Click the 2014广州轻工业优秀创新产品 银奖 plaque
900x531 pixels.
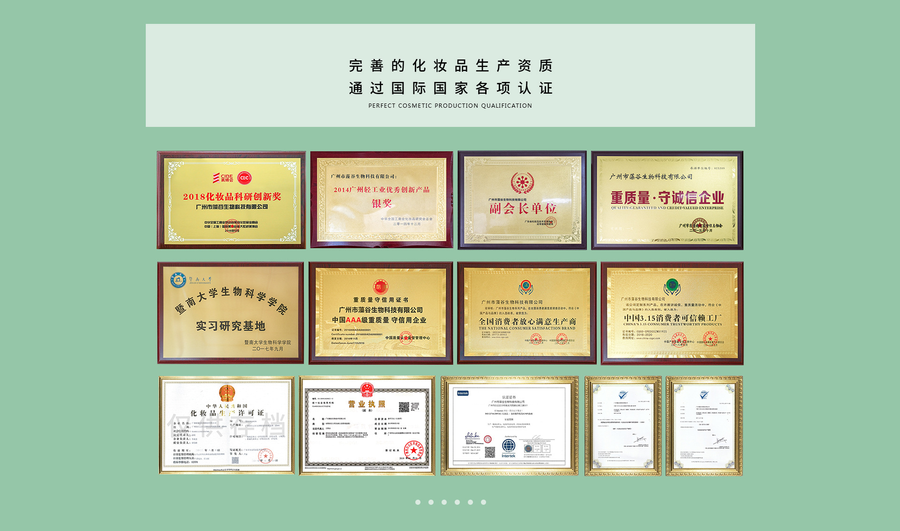[x=381, y=200]
